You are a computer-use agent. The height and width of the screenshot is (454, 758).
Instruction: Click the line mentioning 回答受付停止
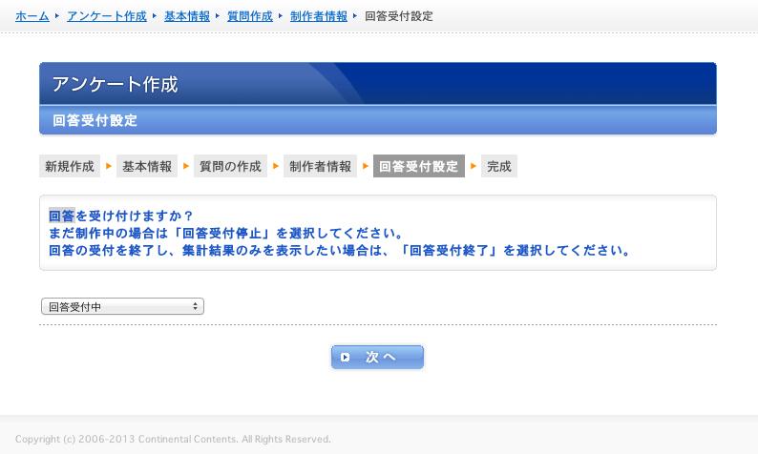(x=225, y=234)
